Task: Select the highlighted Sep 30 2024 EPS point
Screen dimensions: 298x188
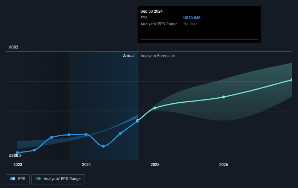Action: tap(138, 121)
